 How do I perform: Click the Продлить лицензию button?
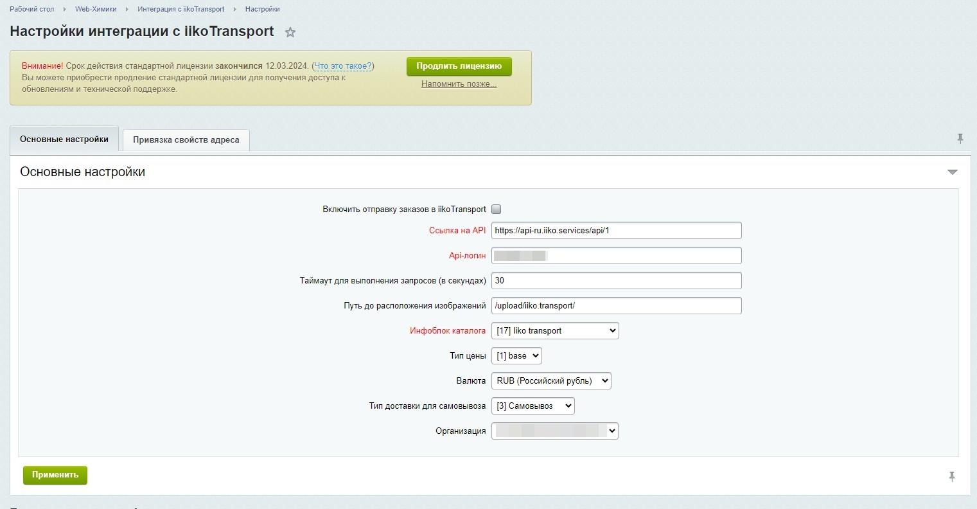pyautogui.click(x=459, y=66)
